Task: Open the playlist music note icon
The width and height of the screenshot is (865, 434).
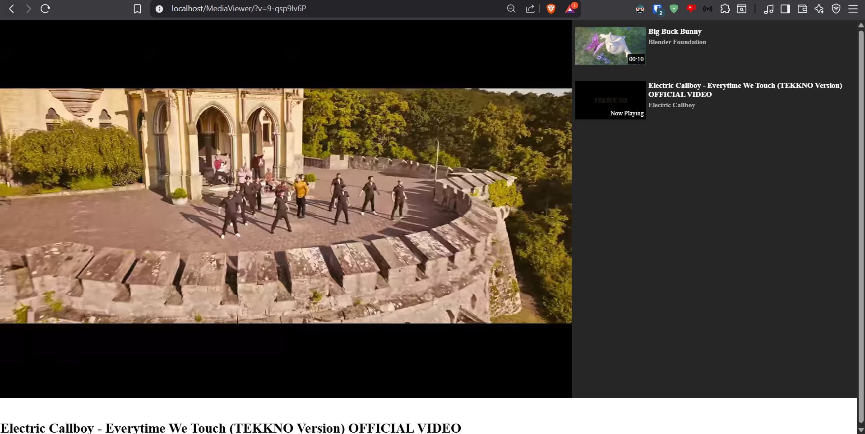Action: [768, 9]
